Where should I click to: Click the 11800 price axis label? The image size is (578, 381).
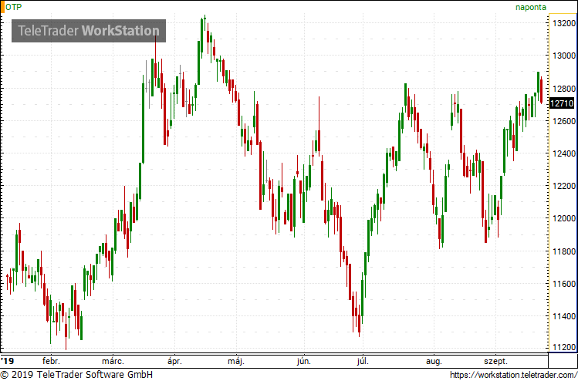[564, 251]
